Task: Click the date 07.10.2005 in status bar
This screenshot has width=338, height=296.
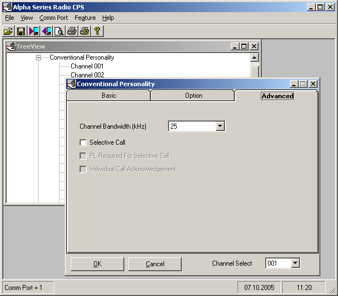Action: pyautogui.click(x=259, y=288)
